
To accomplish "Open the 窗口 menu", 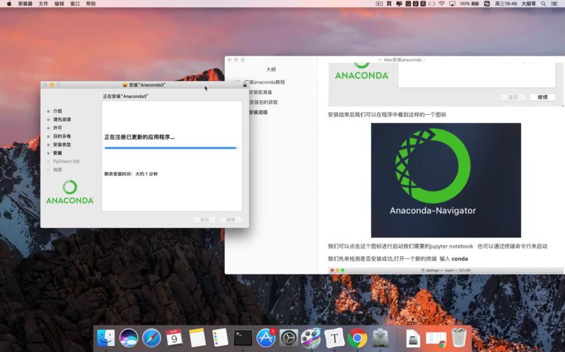I will pos(75,3).
